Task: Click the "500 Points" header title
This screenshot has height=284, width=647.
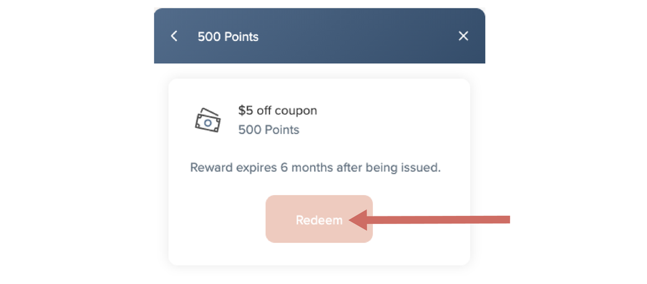Action: coord(228,37)
